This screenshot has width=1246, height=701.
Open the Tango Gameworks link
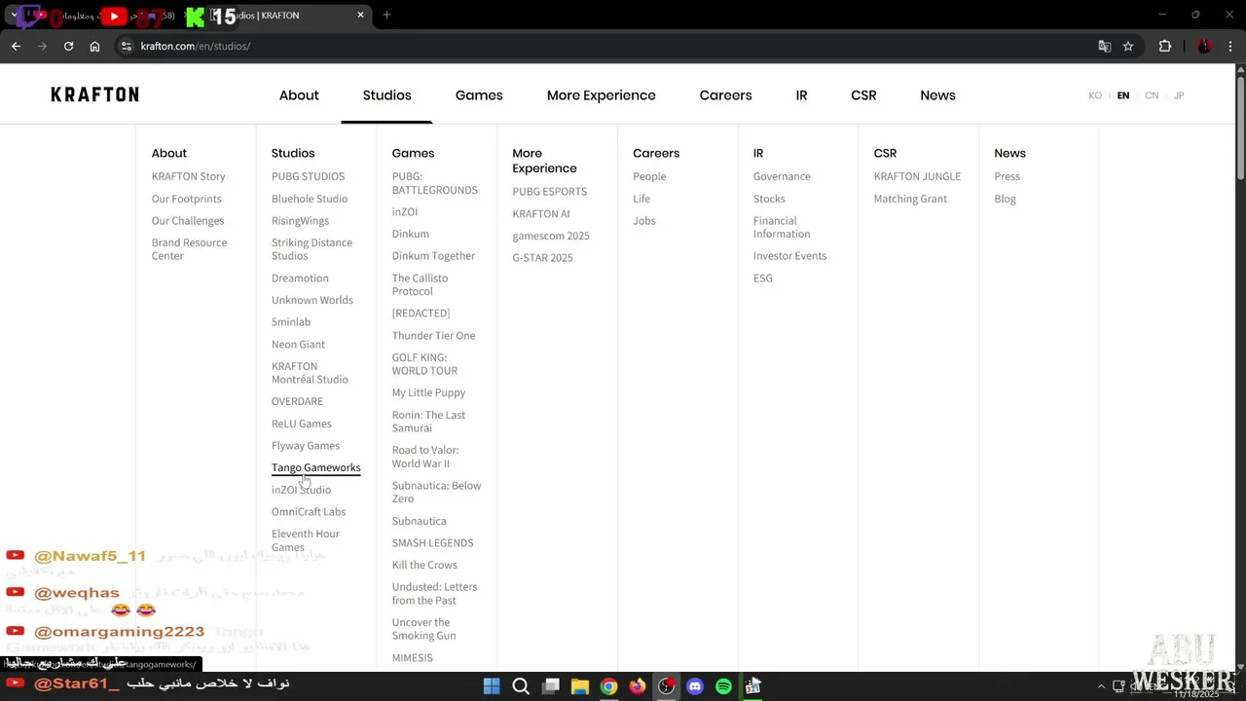click(315, 467)
